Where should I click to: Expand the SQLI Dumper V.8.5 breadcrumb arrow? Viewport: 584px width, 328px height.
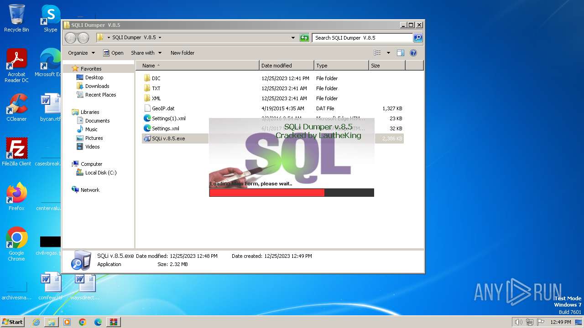coord(160,38)
